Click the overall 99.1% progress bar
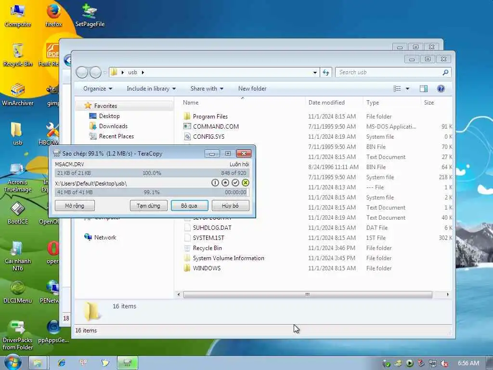The image size is (493, 370). coord(152,192)
